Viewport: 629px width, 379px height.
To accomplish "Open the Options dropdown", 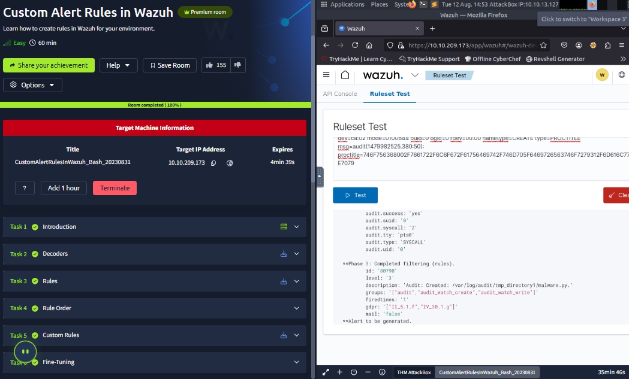I will [32, 85].
